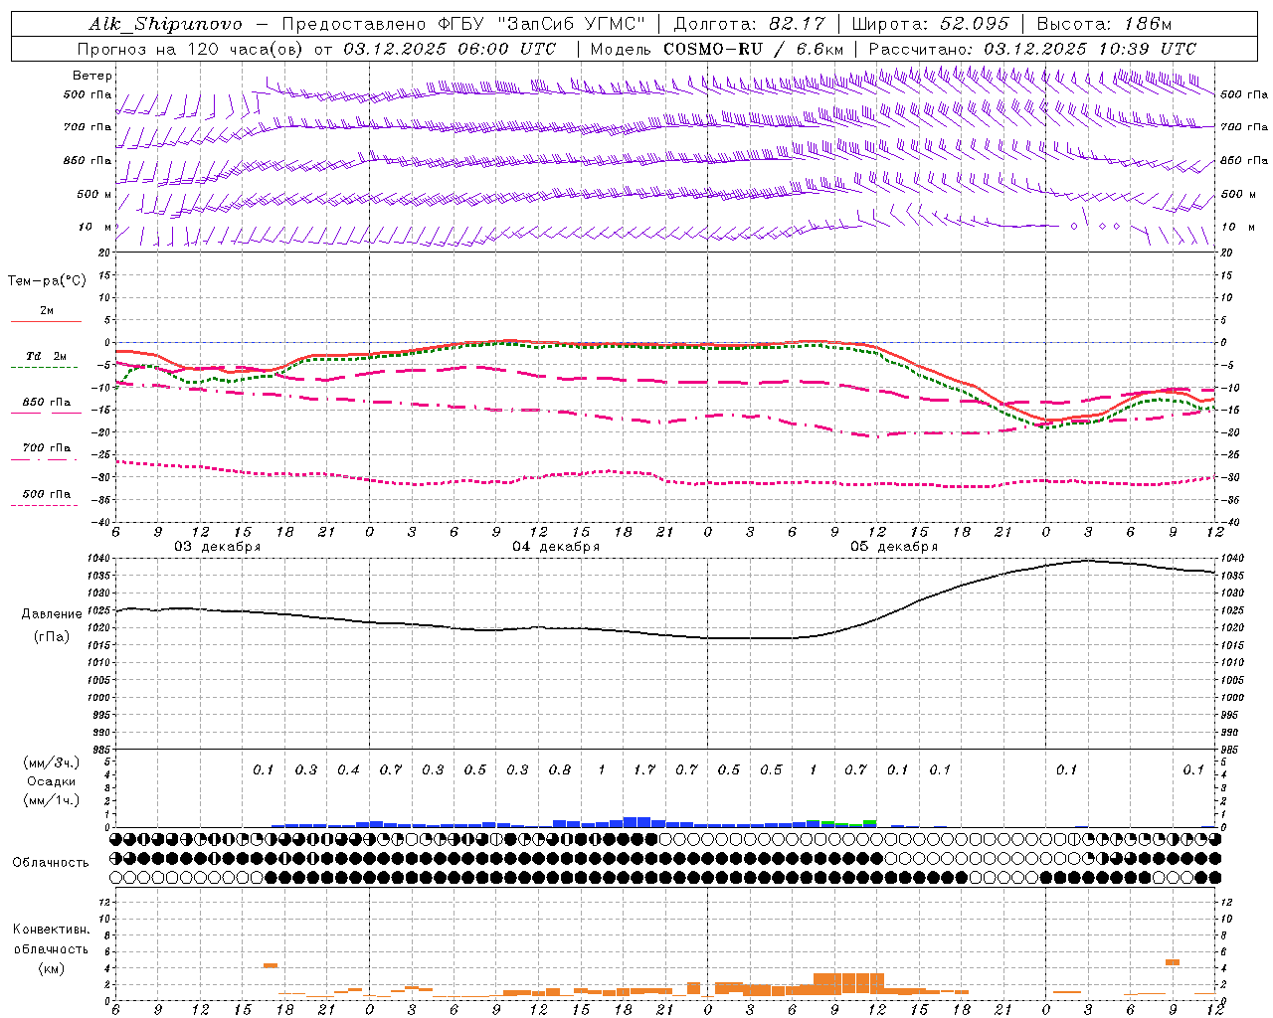Select the text Предоставлено ФГБУ "ЗапСиб УГМС"

(464, 24)
